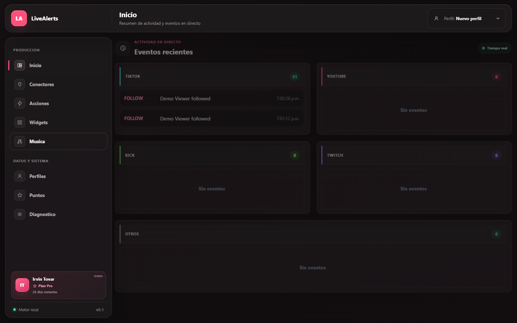Click the Diagnostico gear icon
Image resolution: width=517 pixels, height=323 pixels.
(20, 214)
